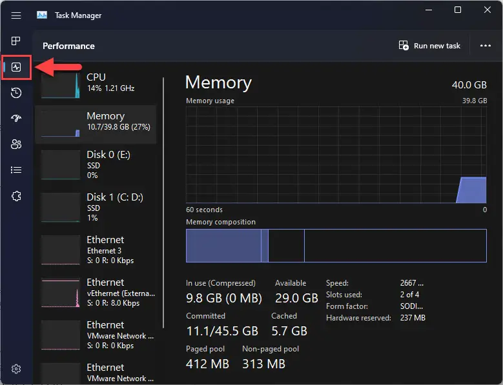Open the Processes page icon

pyautogui.click(x=15, y=41)
